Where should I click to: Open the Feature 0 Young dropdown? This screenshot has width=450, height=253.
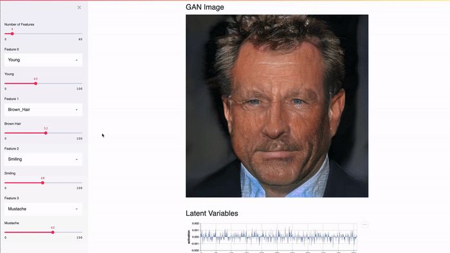click(x=43, y=60)
